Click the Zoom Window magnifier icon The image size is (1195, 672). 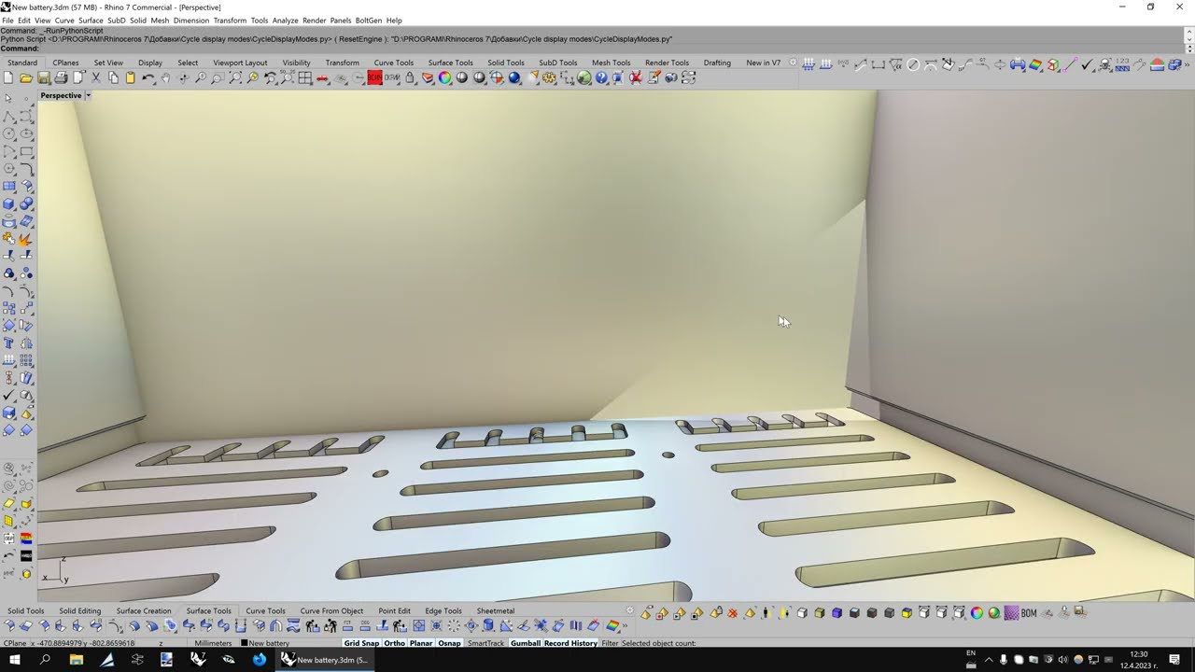(218, 78)
